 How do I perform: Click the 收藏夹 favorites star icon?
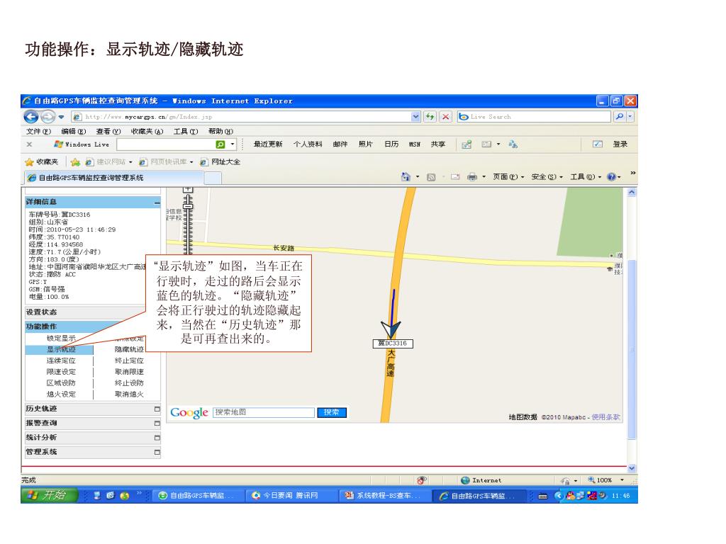(31, 161)
